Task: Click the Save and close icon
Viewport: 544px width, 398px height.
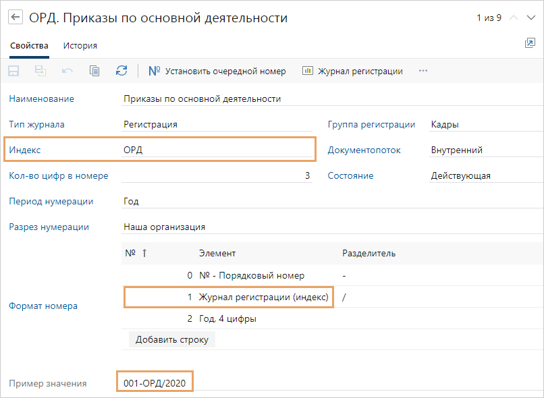Action: point(40,71)
